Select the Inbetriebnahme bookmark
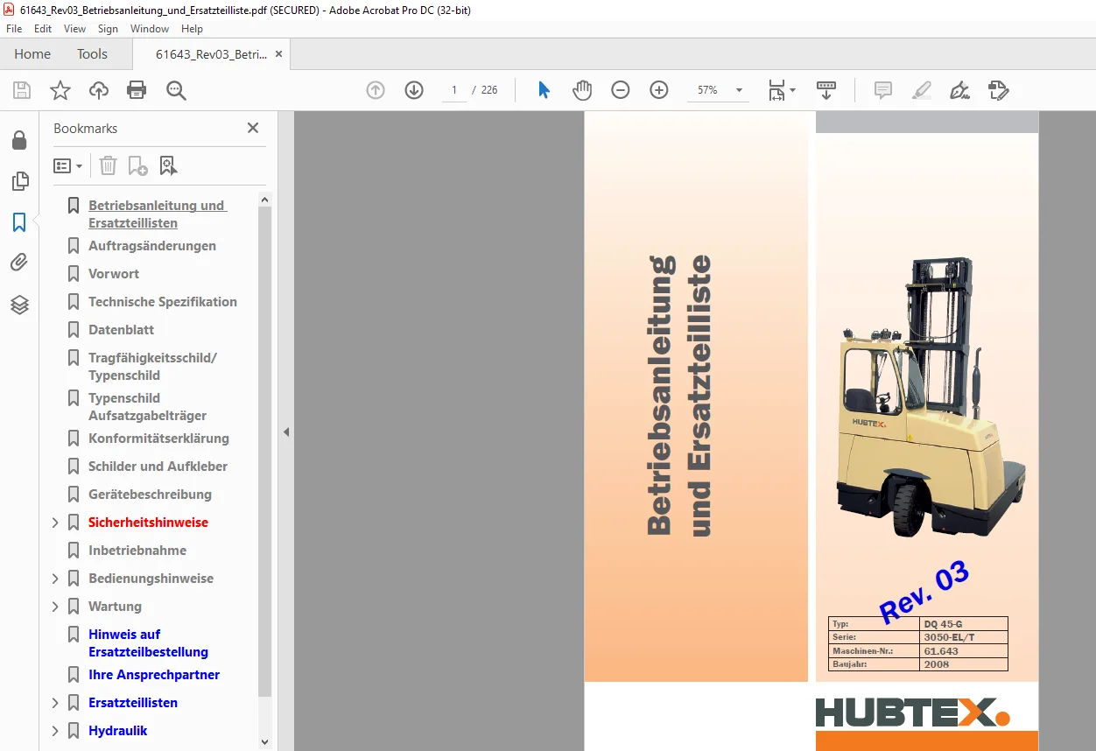This screenshot has width=1096, height=751. point(137,551)
